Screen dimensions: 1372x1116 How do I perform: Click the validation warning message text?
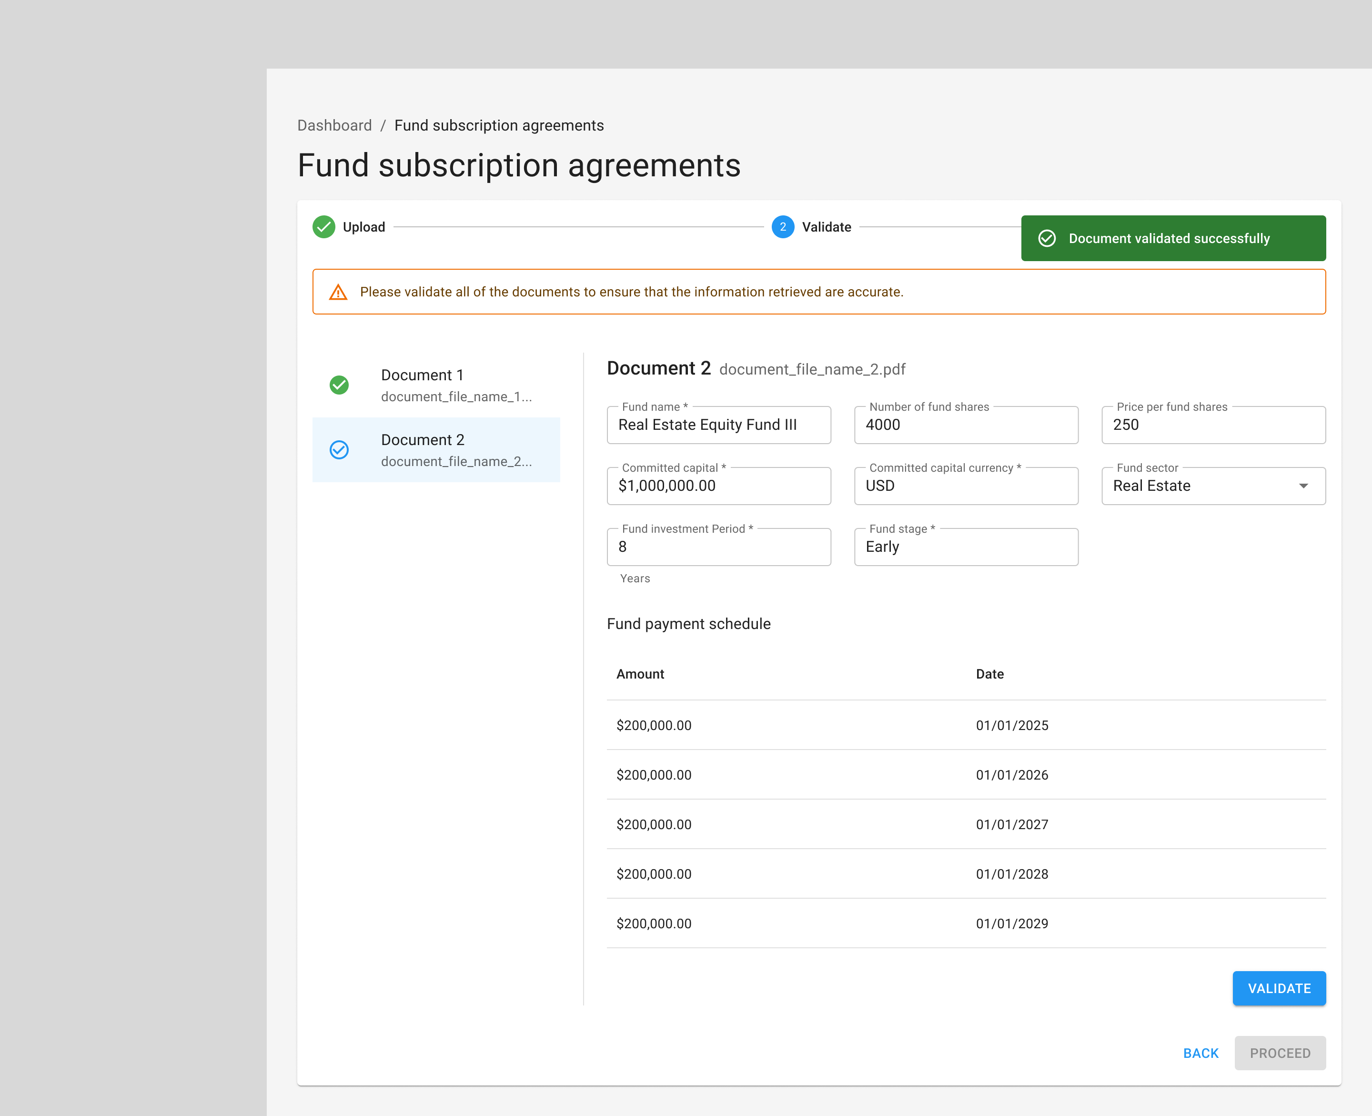(632, 292)
